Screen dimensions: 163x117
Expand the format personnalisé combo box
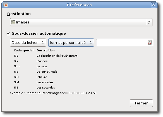(x=71, y=42)
